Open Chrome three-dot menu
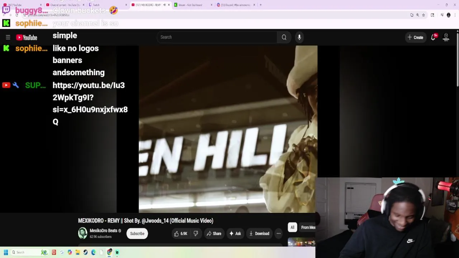Viewport: 459px width, 258px height. [455, 15]
